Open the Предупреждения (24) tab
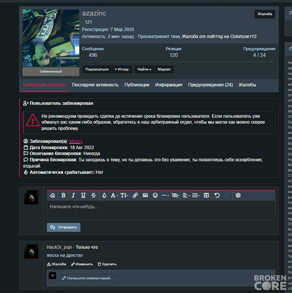Image resolution: width=292 pixels, height=293 pixels. tap(210, 85)
